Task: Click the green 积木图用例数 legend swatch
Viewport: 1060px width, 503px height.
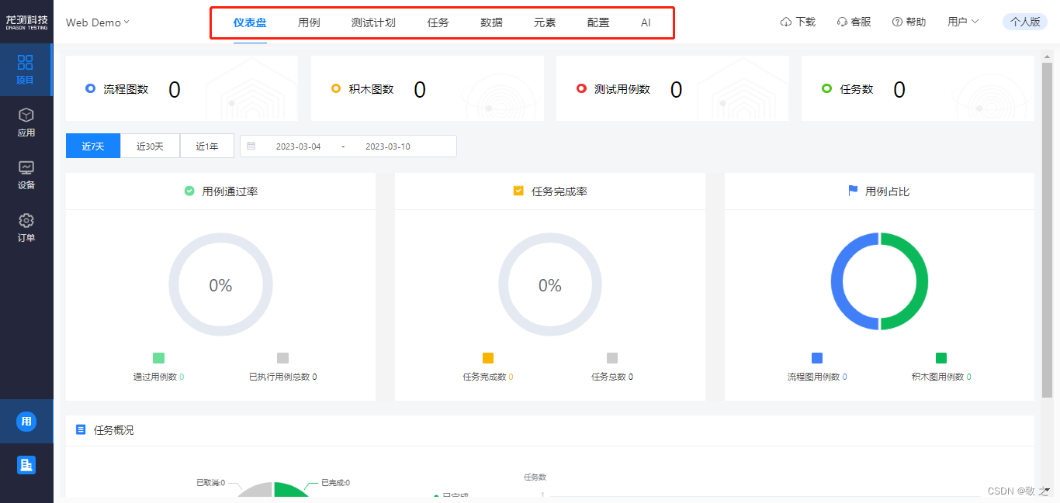Action: pyautogui.click(x=941, y=358)
